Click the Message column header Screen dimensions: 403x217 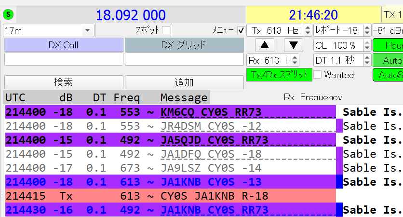pos(184,98)
